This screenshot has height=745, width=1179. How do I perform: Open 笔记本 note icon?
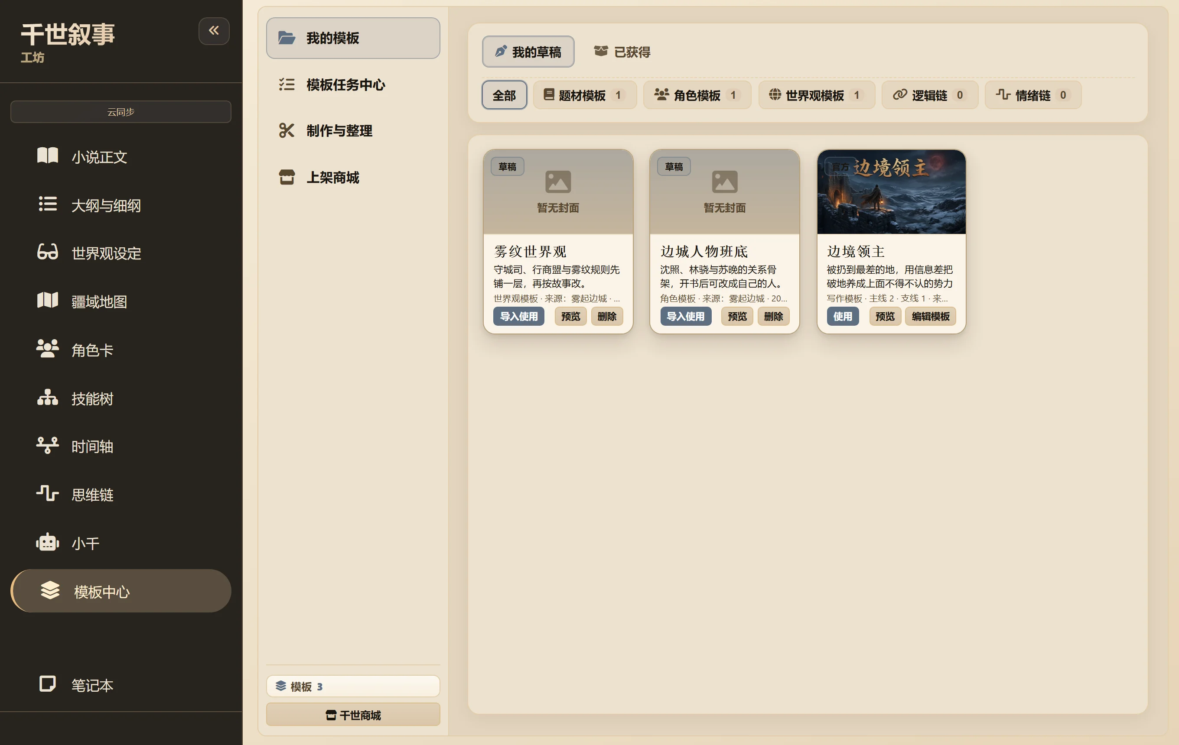click(x=48, y=684)
